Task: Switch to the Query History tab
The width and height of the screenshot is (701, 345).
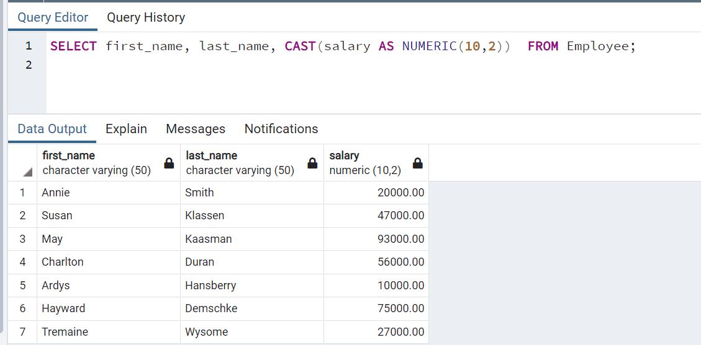Action: tap(146, 17)
